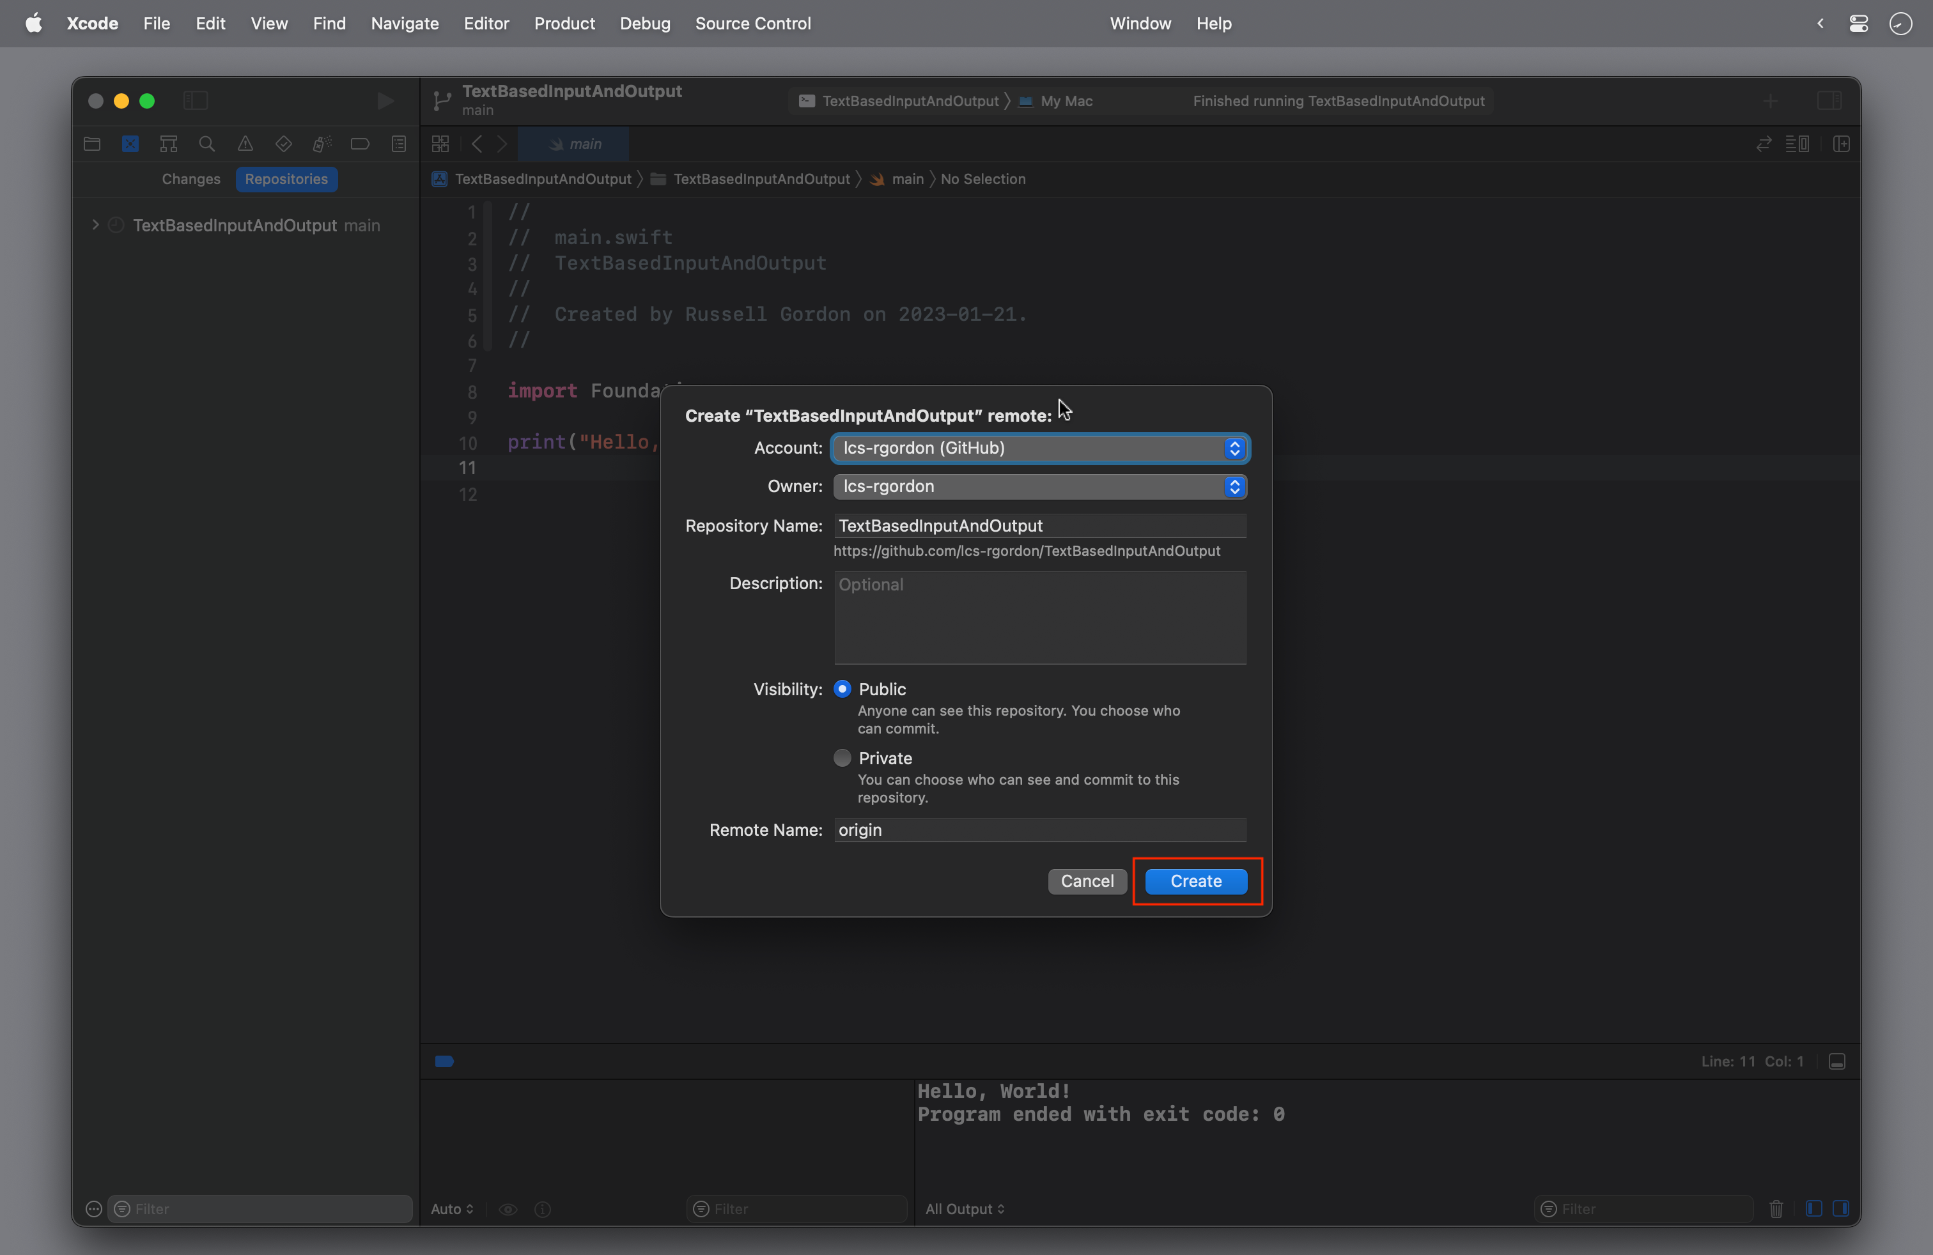Toggle the navigator sidebar icon

click(x=196, y=101)
